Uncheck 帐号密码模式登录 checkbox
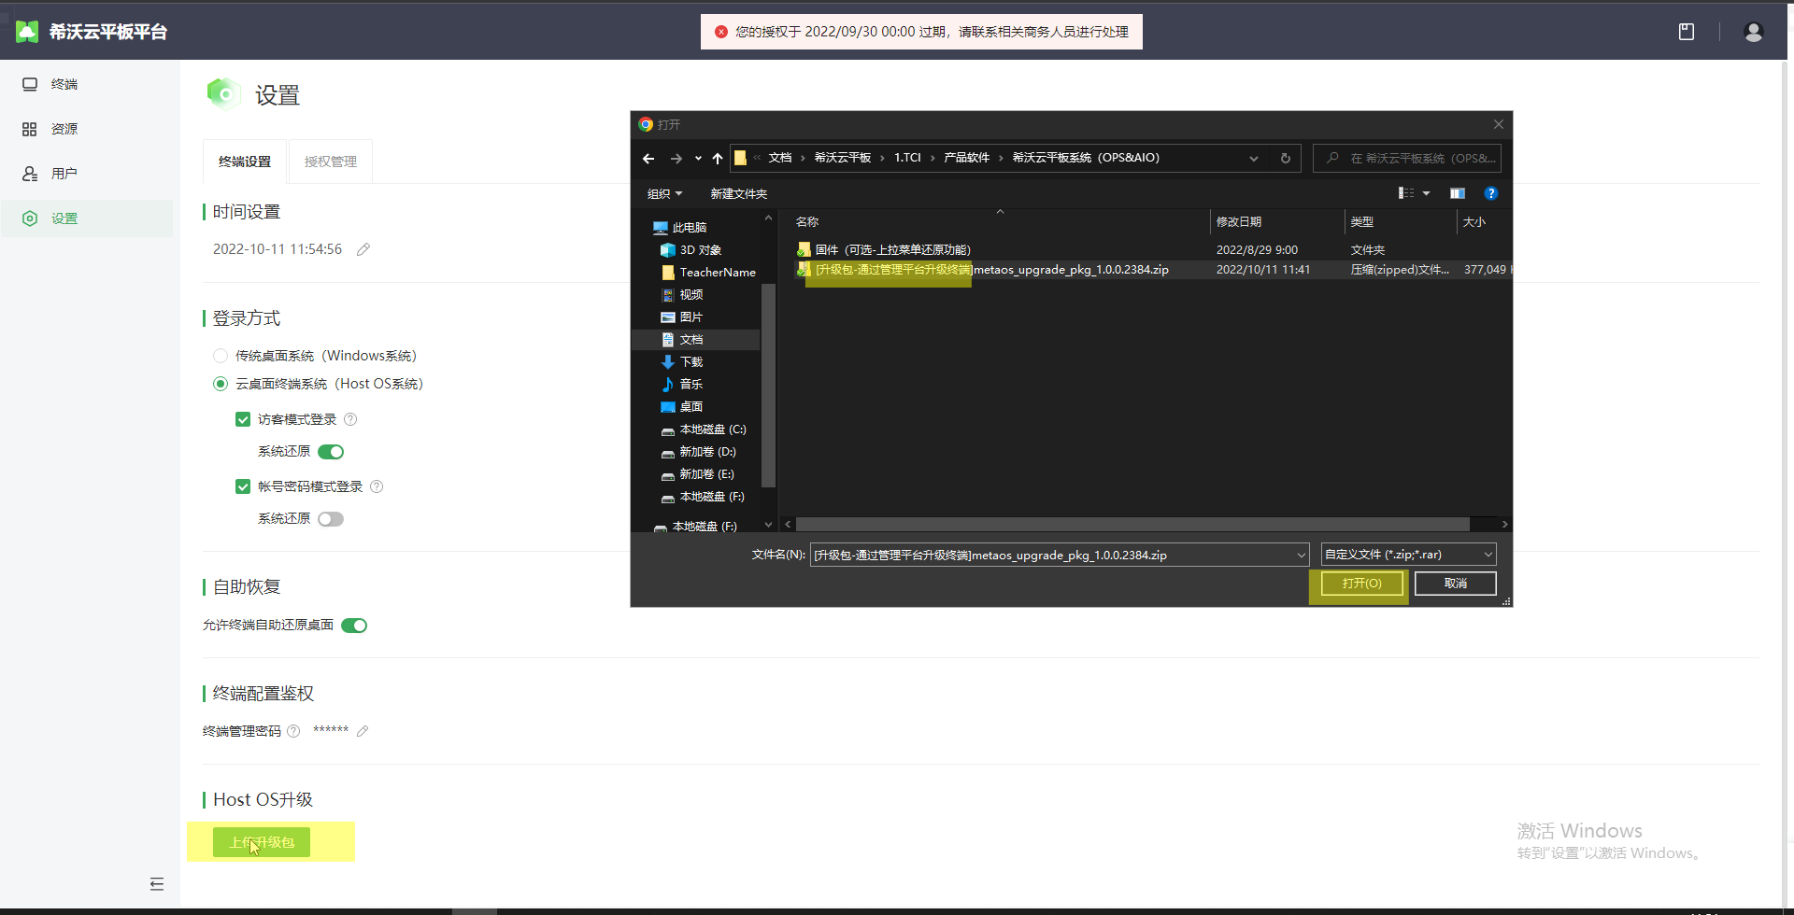 243,486
